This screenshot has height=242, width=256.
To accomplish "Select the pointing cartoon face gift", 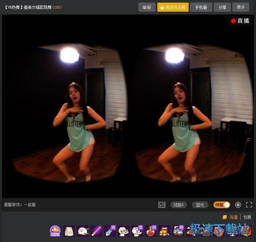I will (x=137, y=231).
